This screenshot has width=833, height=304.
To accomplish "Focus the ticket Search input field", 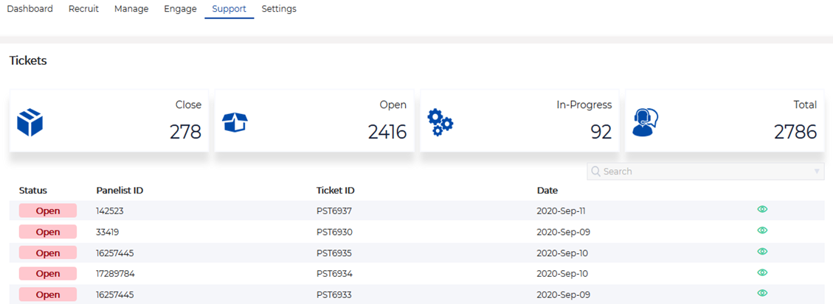I will coord(701,172).
